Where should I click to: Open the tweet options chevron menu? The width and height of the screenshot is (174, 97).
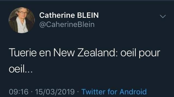pyautogui.click(x=163, y=16)
